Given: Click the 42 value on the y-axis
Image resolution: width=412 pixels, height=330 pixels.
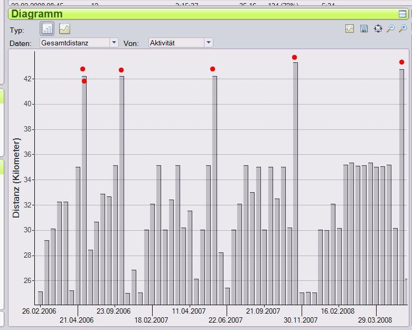Looking at the screenshot, I should (x=27, y=79).
